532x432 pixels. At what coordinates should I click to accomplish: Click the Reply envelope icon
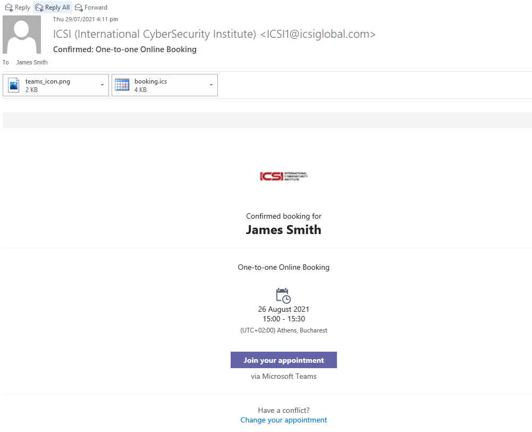click(x=9, y=7)
